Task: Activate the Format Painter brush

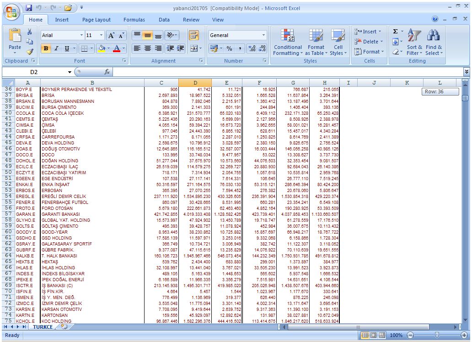Action: click(29, 52)
